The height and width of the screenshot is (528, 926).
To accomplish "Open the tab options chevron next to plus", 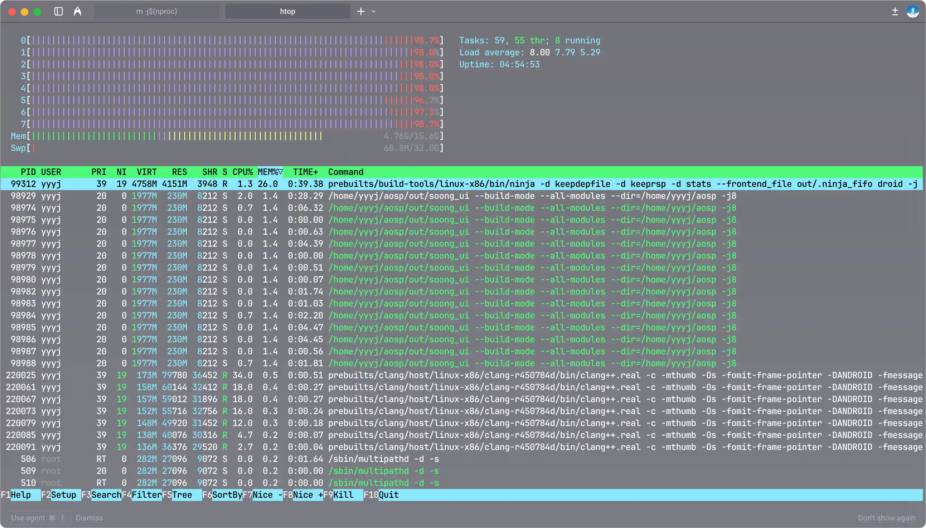I will pyautogui.click(x=373, y=12).
